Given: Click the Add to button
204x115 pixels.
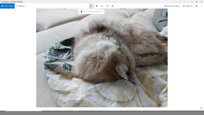Looking at the screenshot, I should pyautogui.click(x=20, y=6).
